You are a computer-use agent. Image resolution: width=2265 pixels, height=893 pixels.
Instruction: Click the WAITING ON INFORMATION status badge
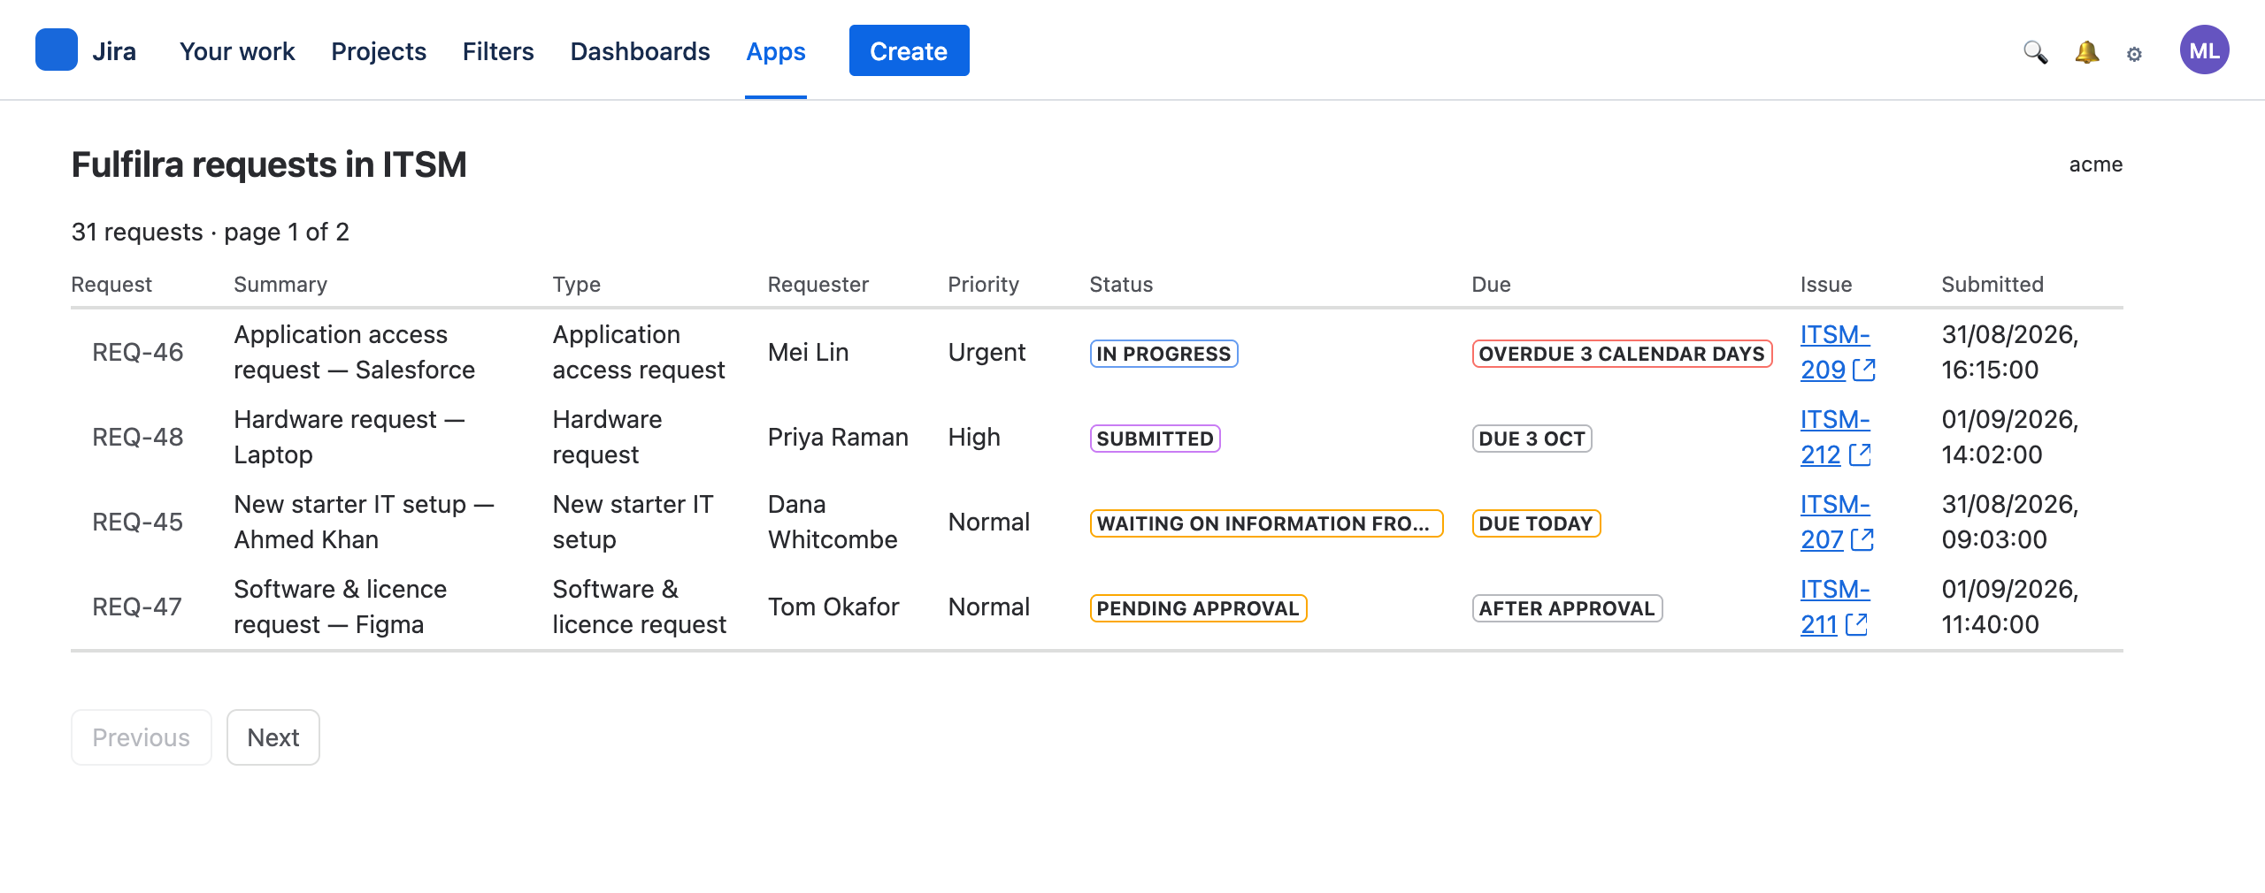coord(1266,523)
